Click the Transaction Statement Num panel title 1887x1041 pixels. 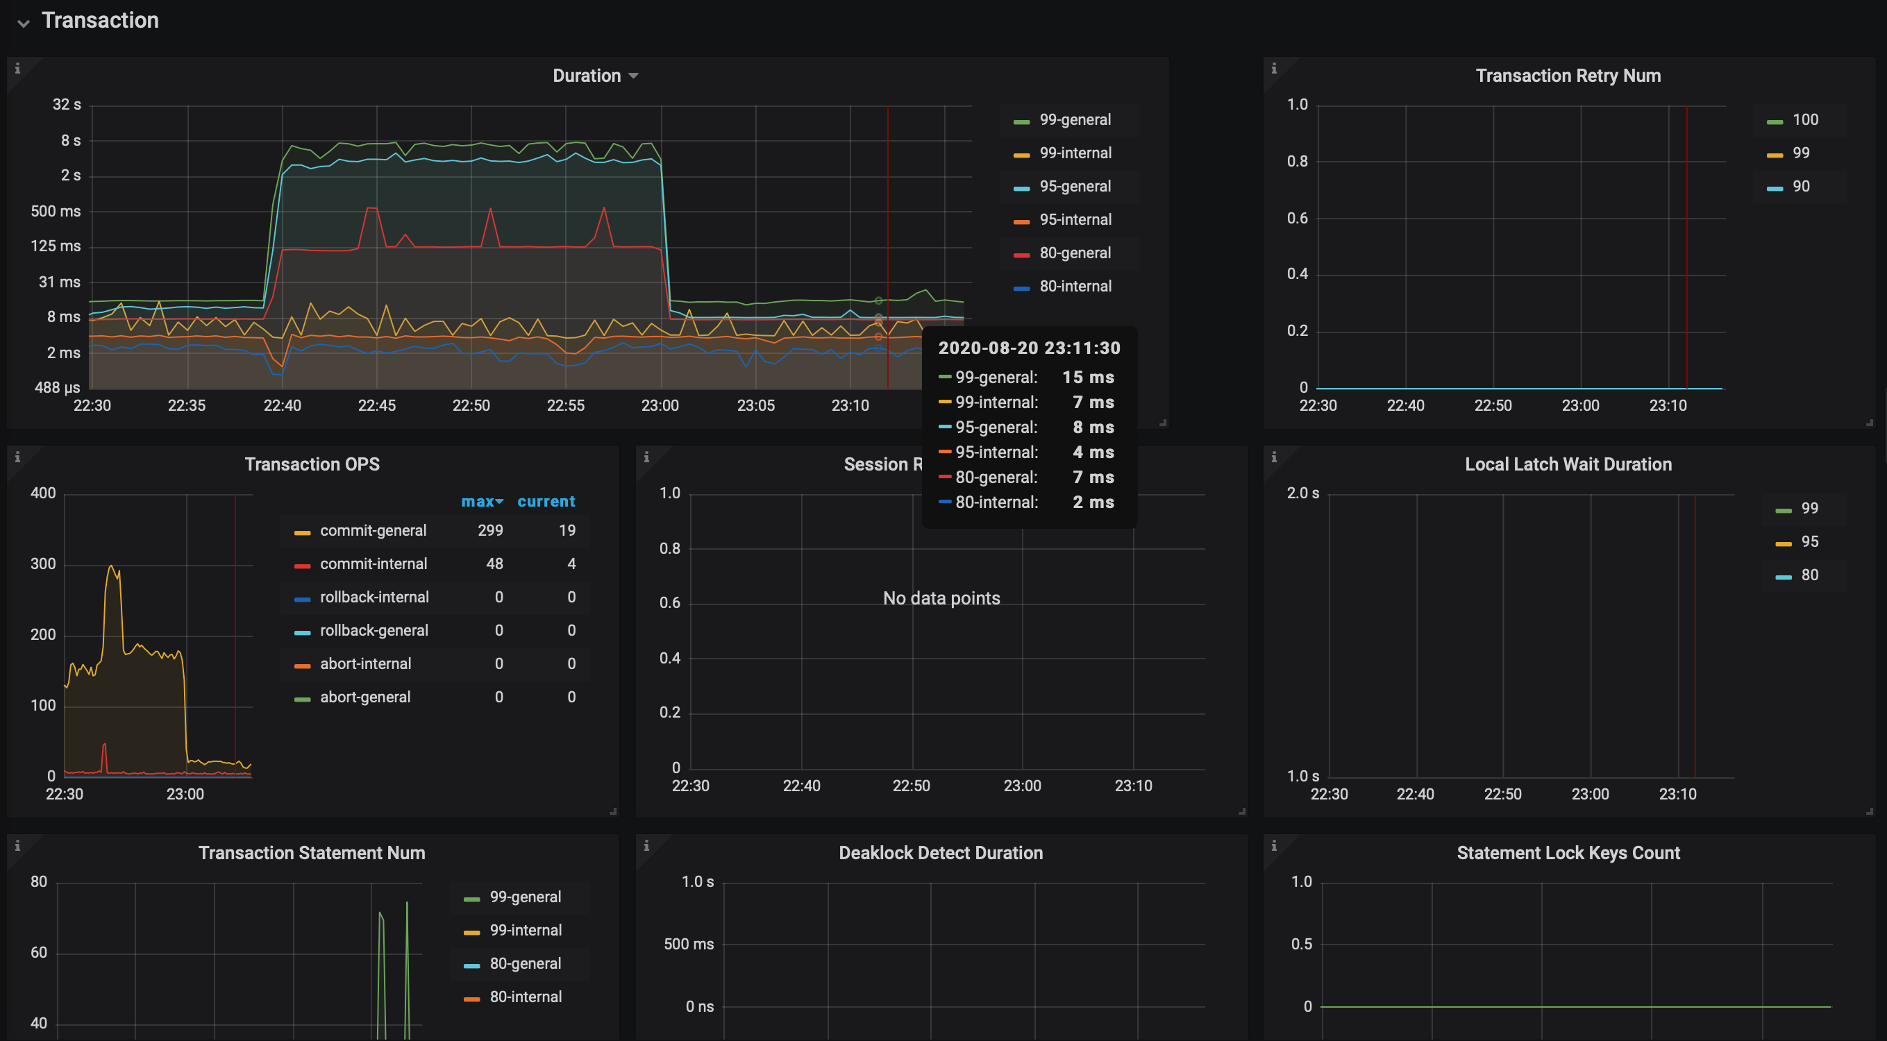tap(311, 853)
